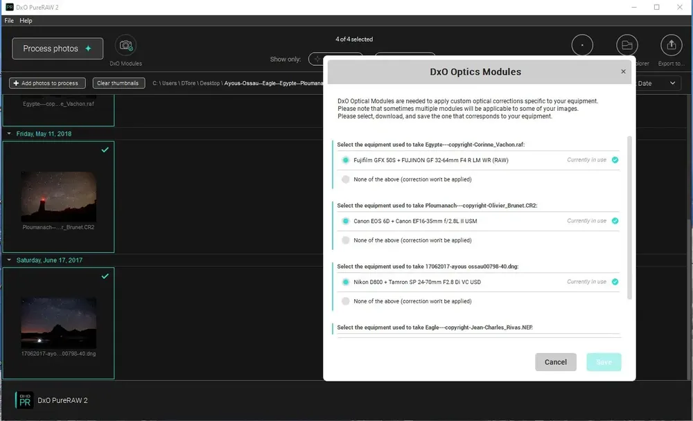Image resolution: width=693 pixels, height=421 pixels.
Task: Click the green check beside Canon EOS 6D
Action: [x=615, y=221]
